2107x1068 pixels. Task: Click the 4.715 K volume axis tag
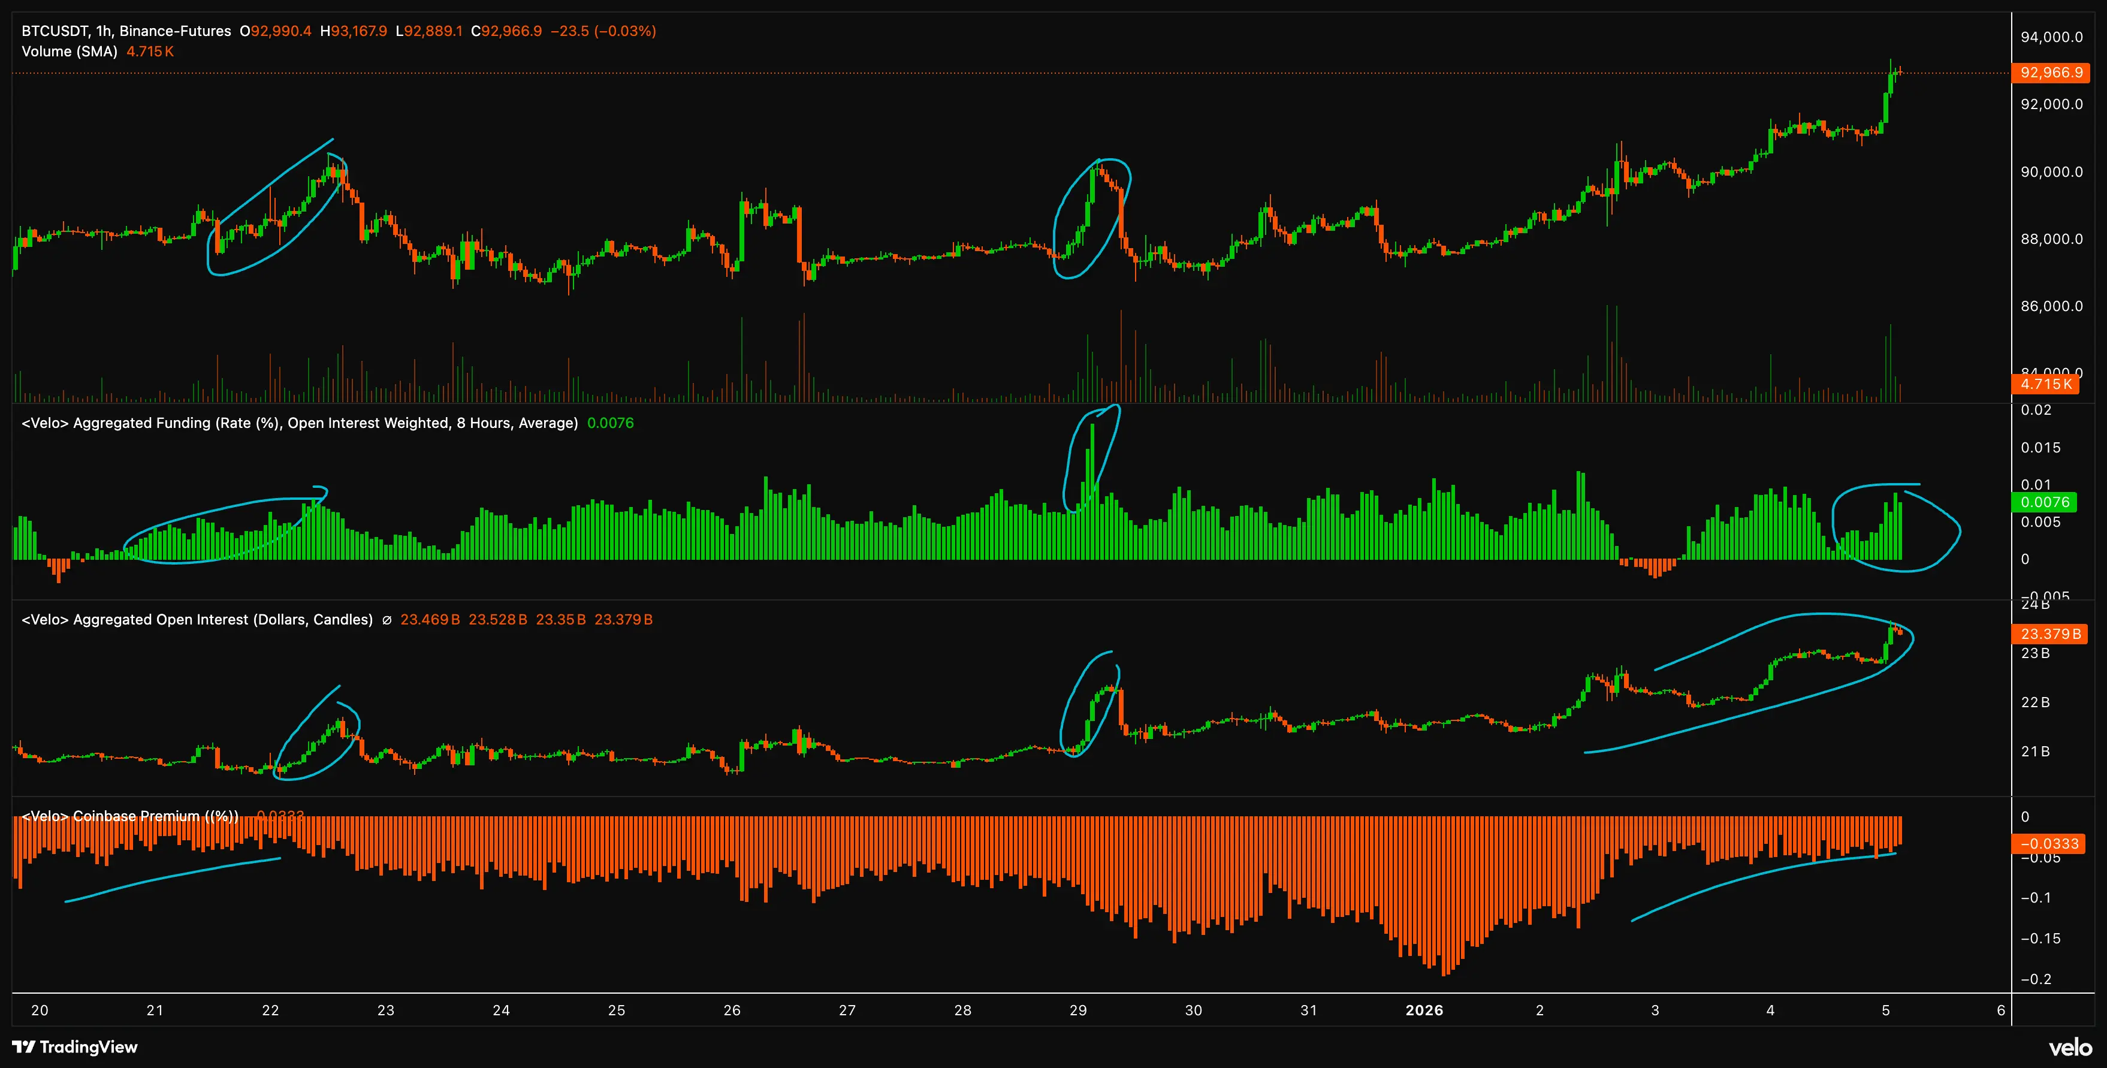click(2045, 384)
